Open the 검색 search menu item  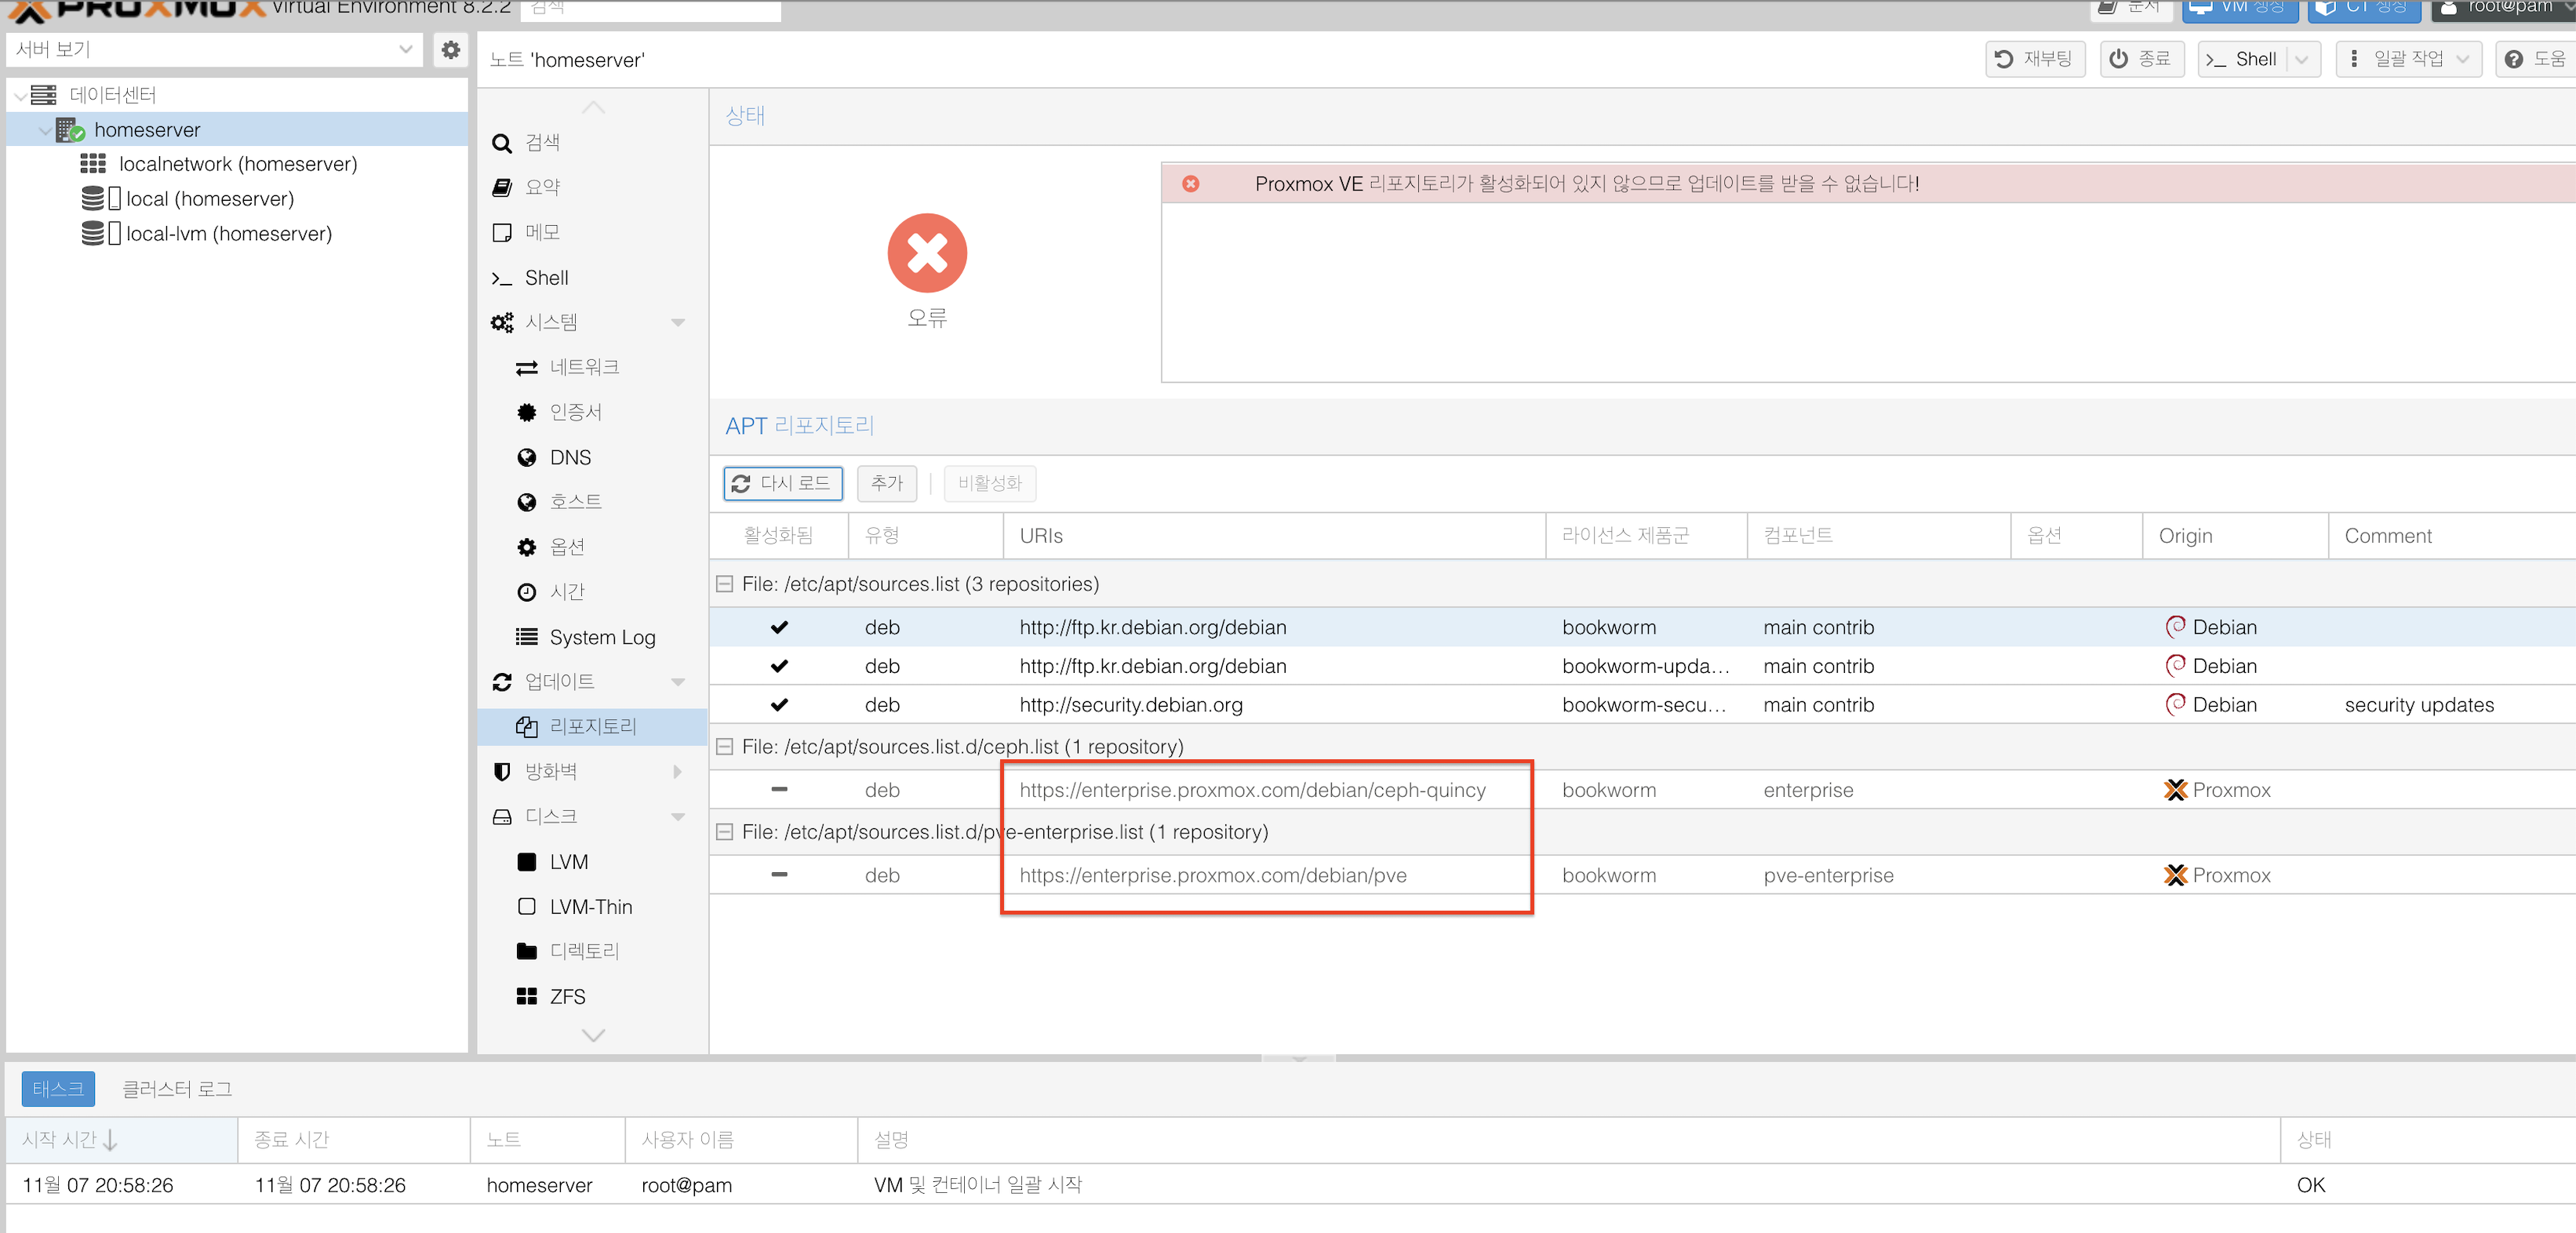click(x=592, y=143)
